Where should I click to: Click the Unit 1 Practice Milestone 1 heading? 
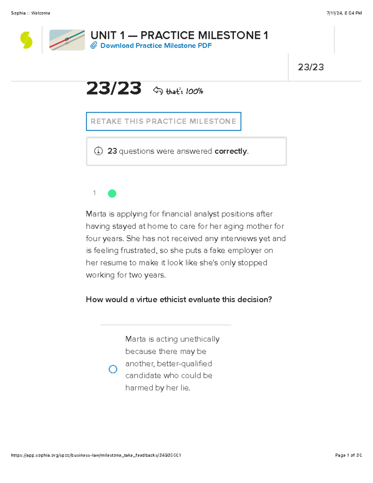(x=179, y=35)
